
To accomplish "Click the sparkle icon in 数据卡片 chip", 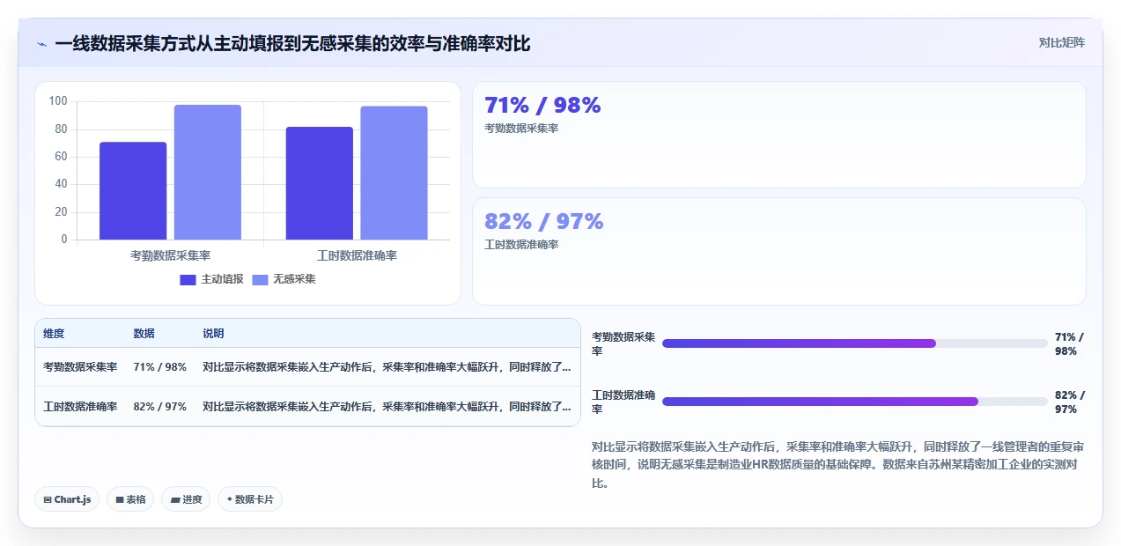I will coord(230,499).
